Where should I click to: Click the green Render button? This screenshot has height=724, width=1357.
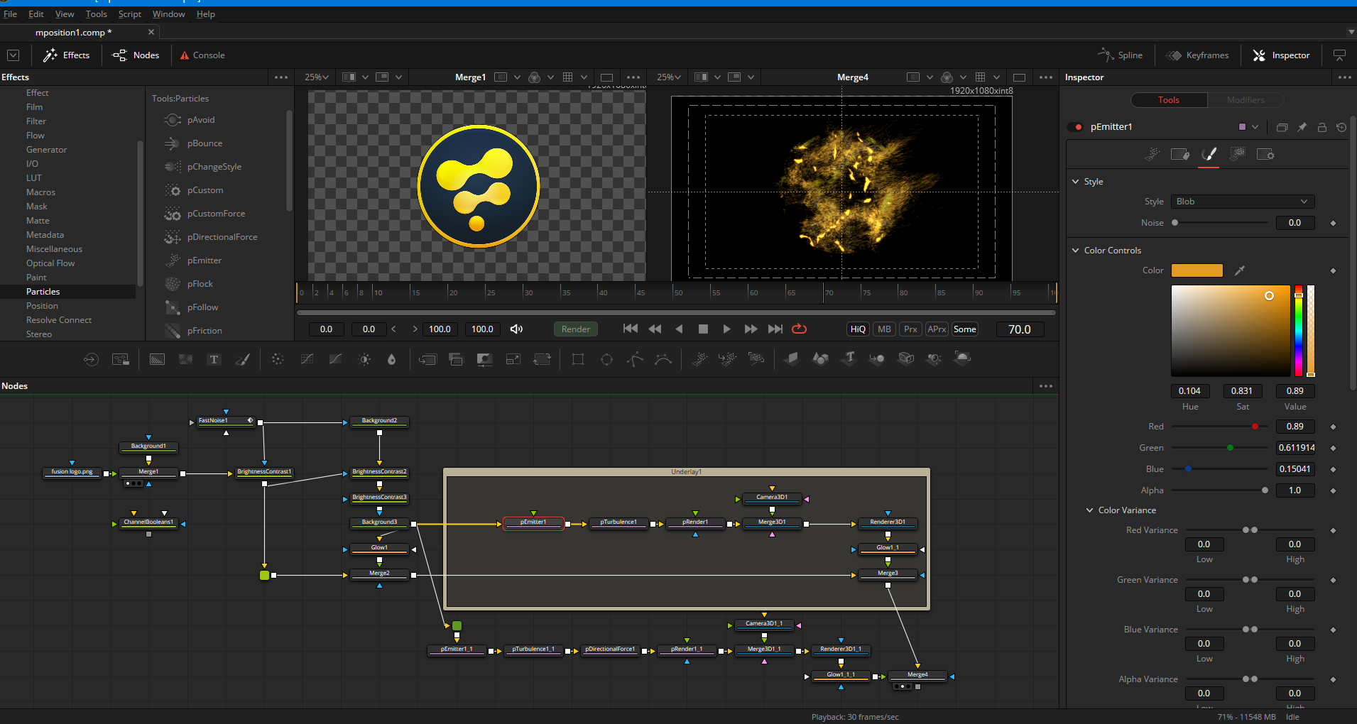point(576,329)
